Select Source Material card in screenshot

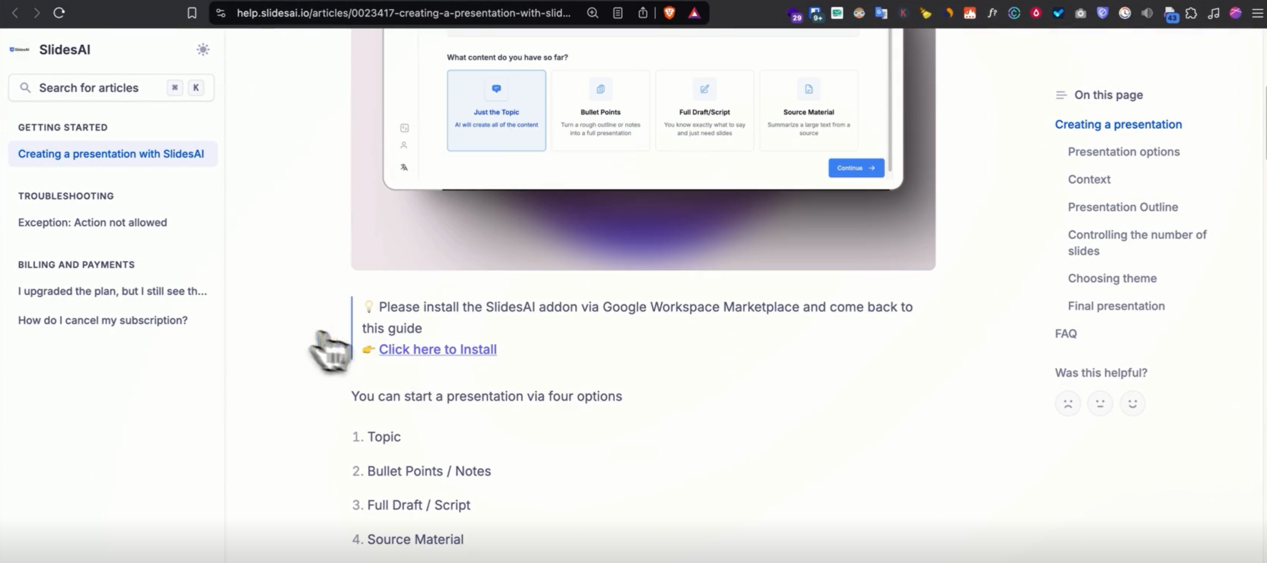pos(808,110)
